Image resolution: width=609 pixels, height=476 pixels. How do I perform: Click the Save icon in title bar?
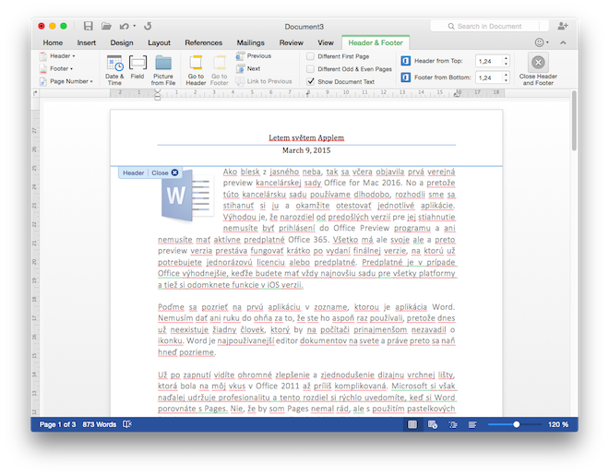click(x=88, y=27)
